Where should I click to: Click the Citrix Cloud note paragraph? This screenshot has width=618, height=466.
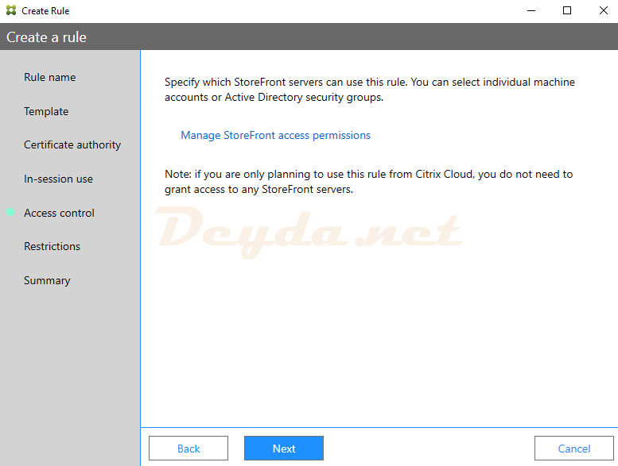point(368,182)
